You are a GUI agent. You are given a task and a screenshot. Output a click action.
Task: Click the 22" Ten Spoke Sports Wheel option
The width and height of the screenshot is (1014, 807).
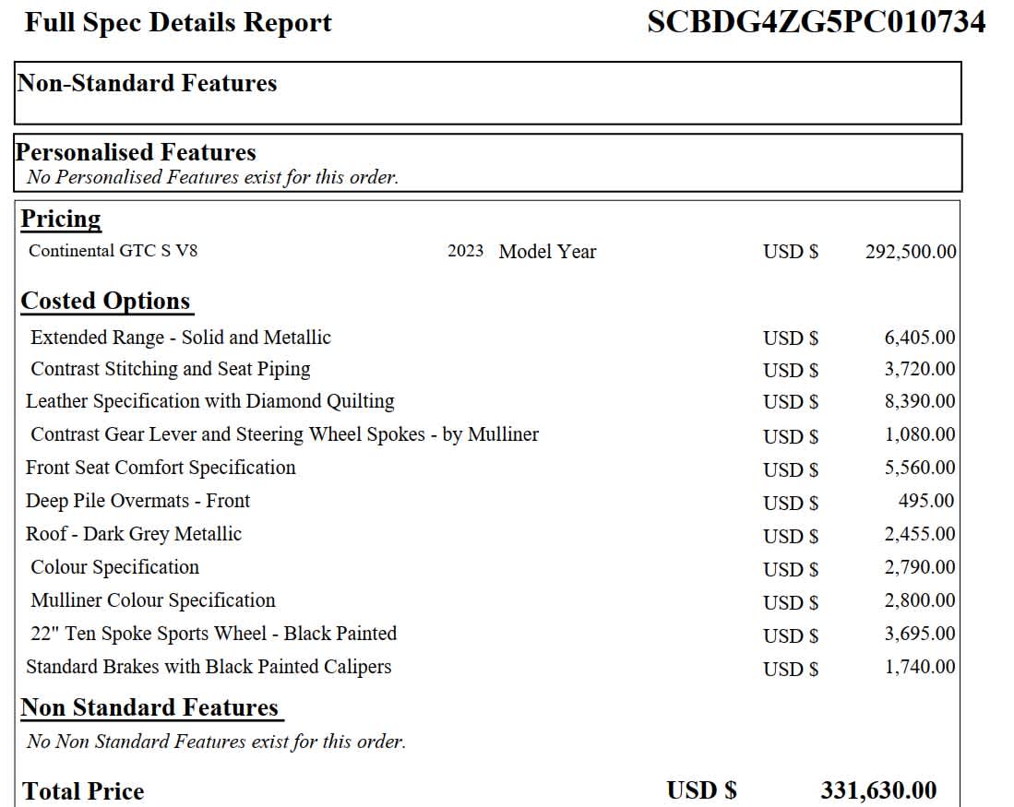(213, 634)
